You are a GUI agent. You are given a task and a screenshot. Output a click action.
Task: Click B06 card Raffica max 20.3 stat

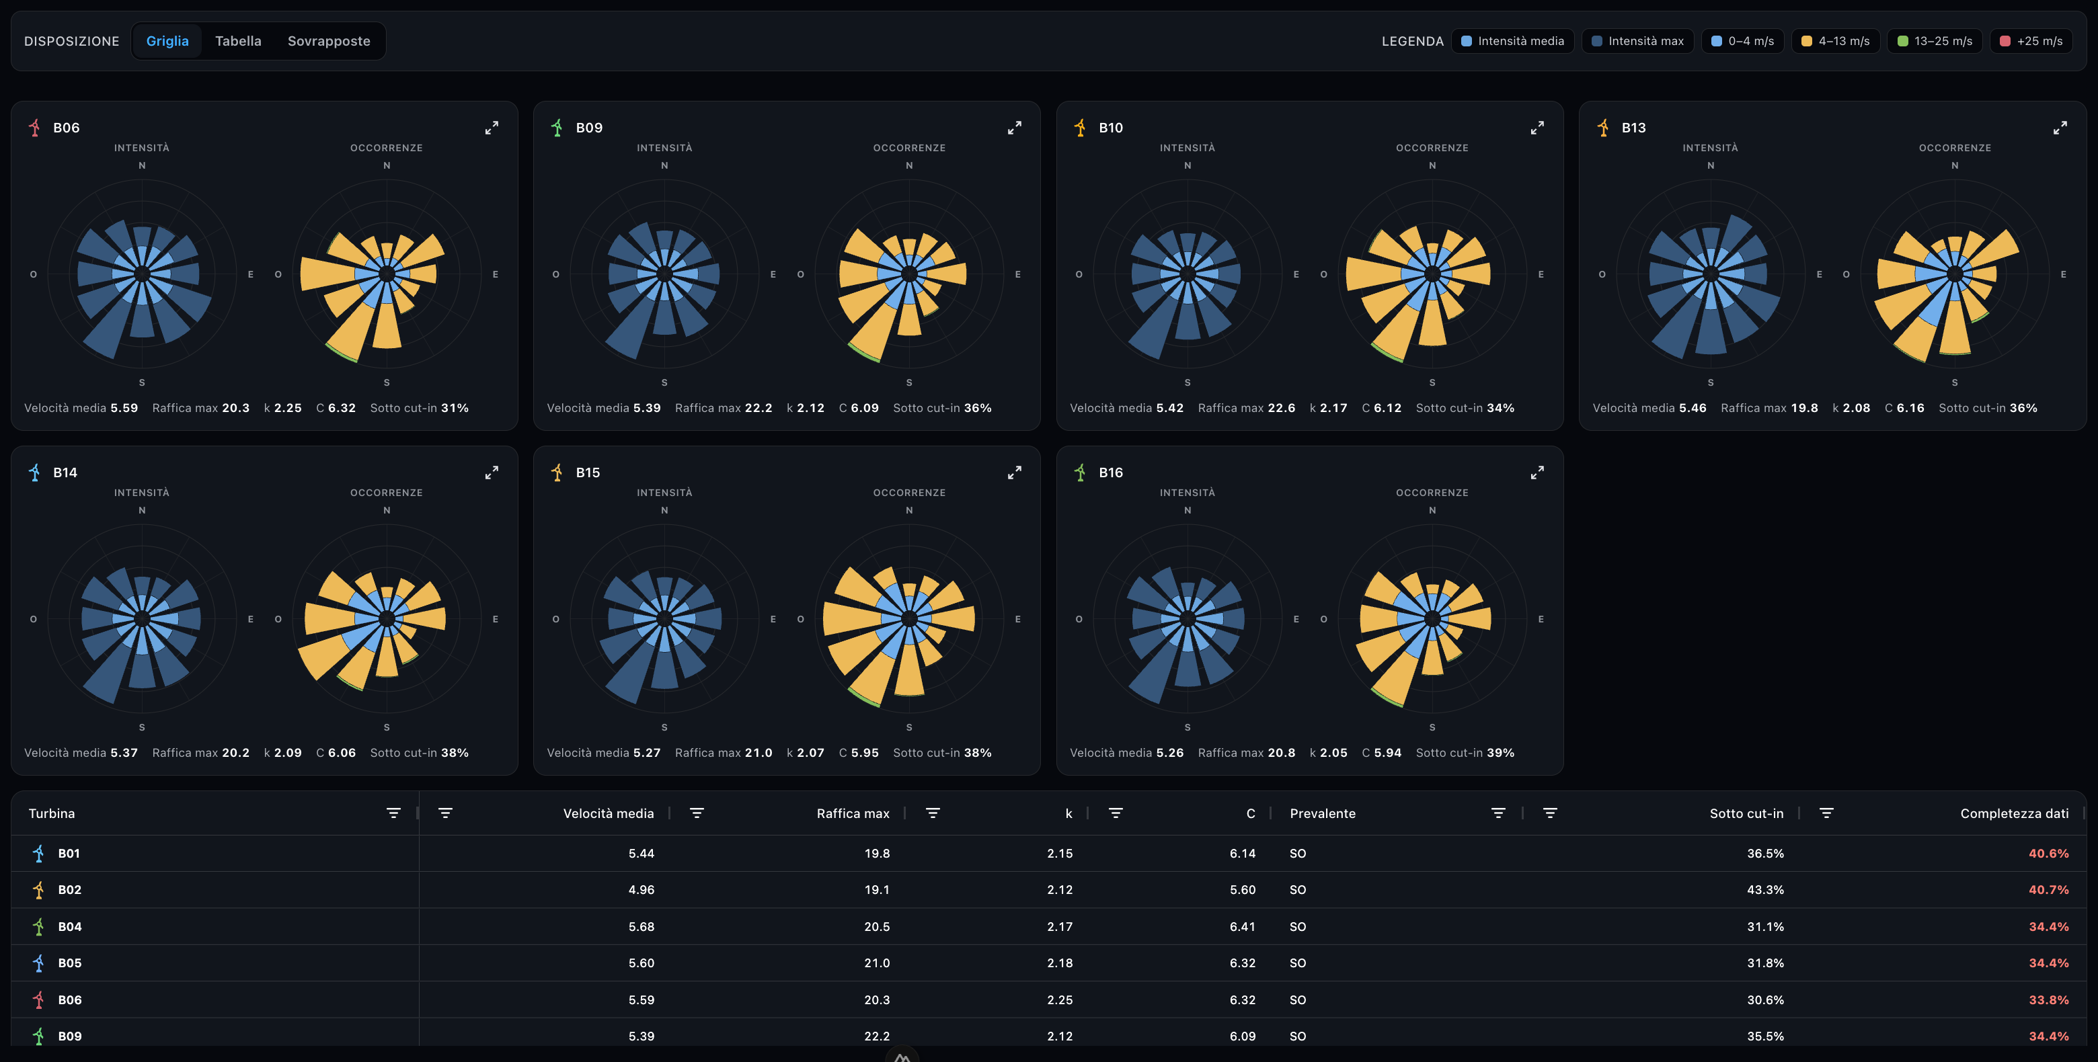(201, 409)
